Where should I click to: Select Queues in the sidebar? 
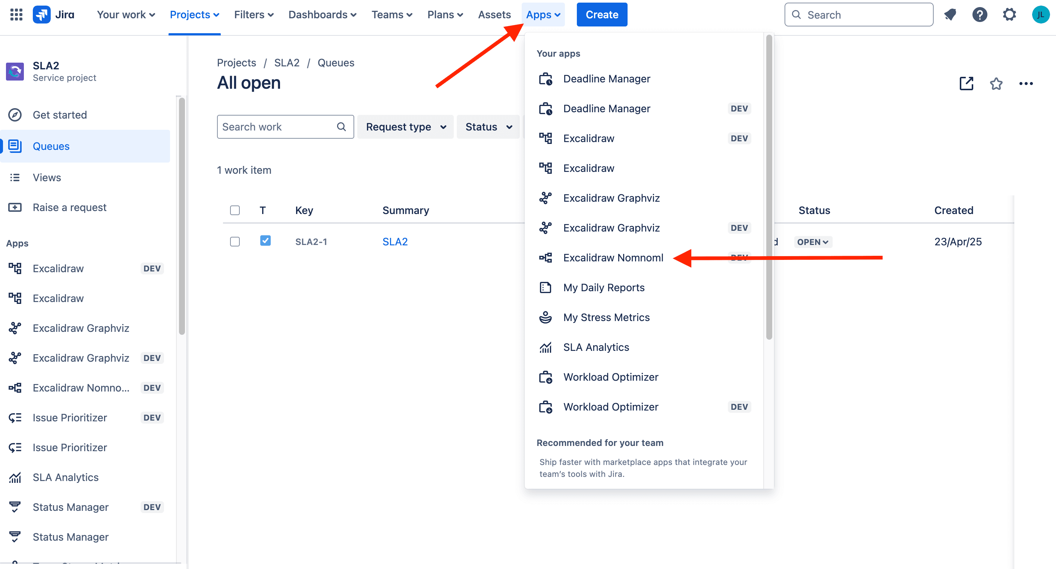(x=85, y=146)
